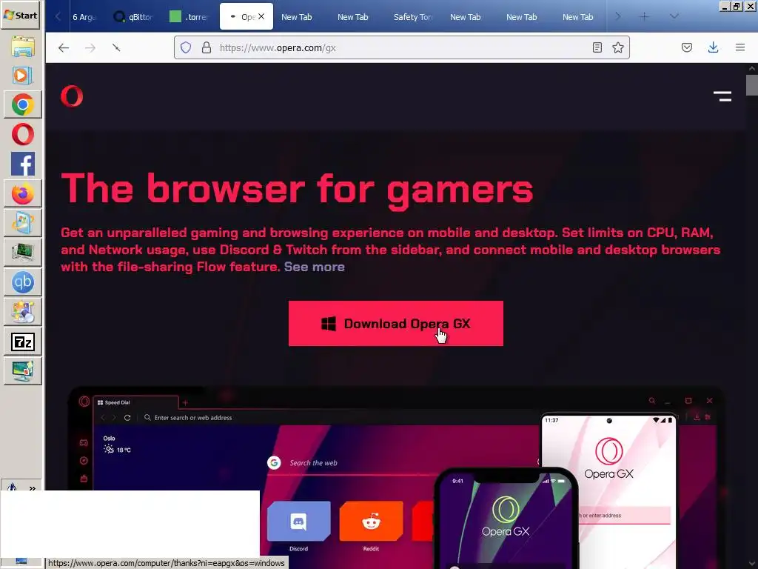
Task: Follow the See more link
Action: (314, 267)
